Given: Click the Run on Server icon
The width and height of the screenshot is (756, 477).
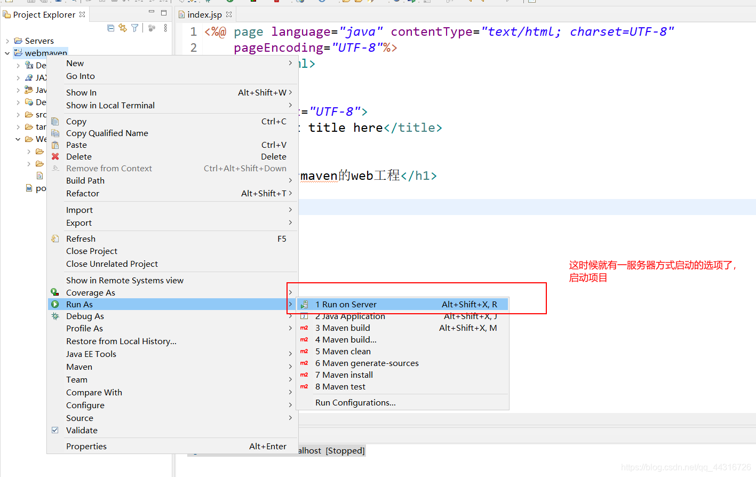Looking at the screenshot, I should click(x=304, y=304).
